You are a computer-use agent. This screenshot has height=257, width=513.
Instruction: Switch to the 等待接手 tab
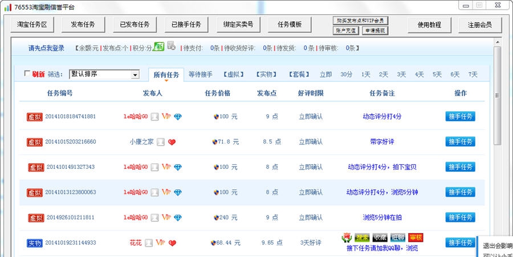[x=201, y=74]
